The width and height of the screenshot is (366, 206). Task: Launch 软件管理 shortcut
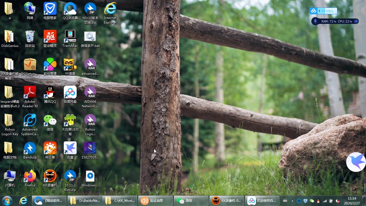(50, 67)
